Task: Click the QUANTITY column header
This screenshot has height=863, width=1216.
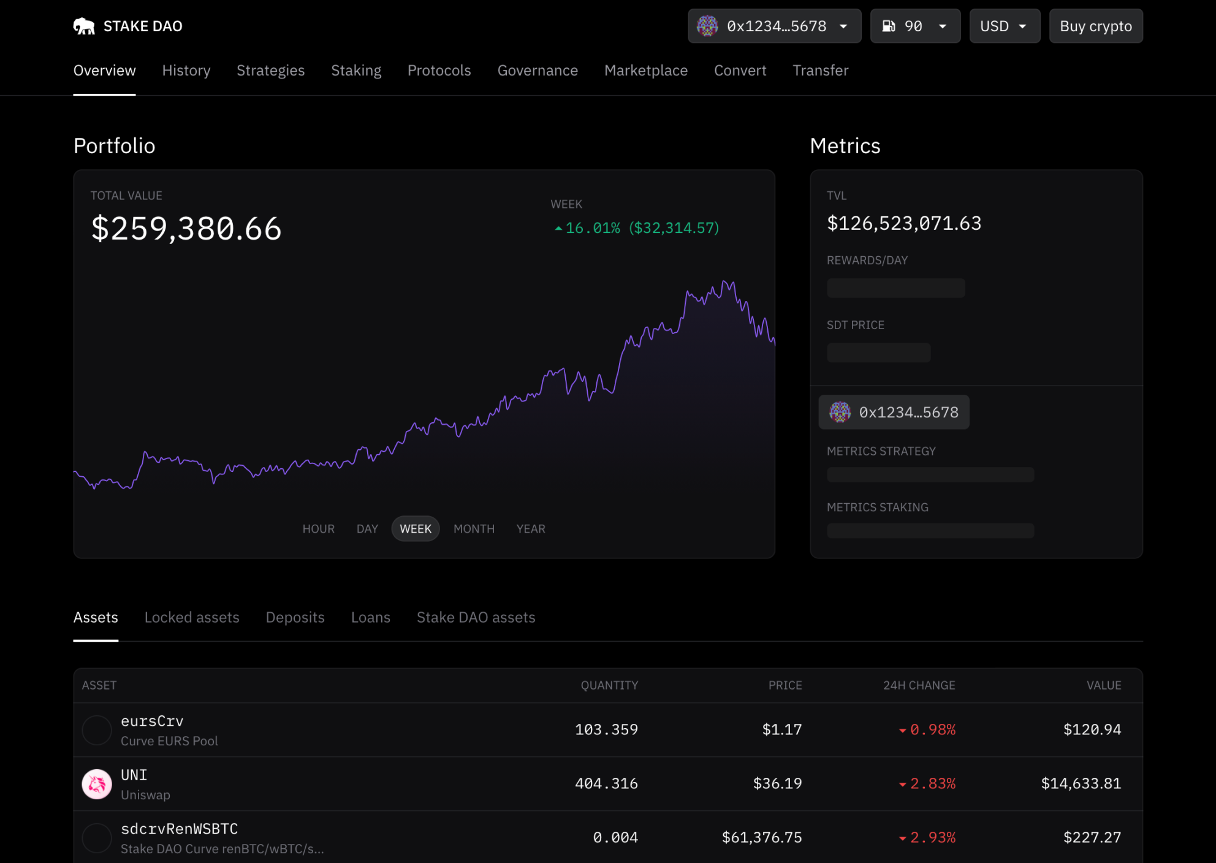Action: click(609, 685)
